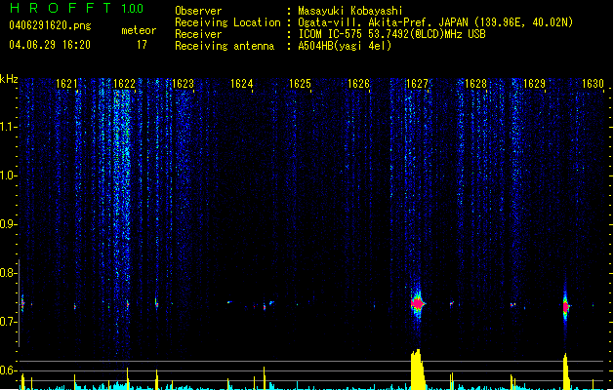Click the 1625 time marker
Viewport: 614px width, 390px height.
point(300,84)
